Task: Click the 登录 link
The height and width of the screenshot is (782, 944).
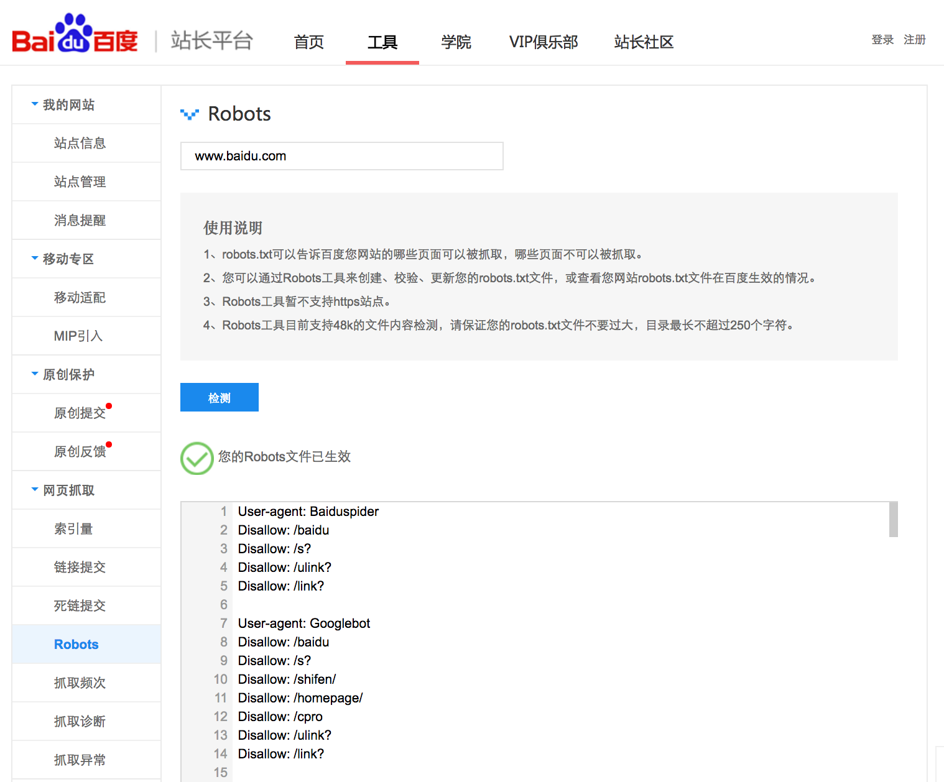Action: tap(882, 40)
